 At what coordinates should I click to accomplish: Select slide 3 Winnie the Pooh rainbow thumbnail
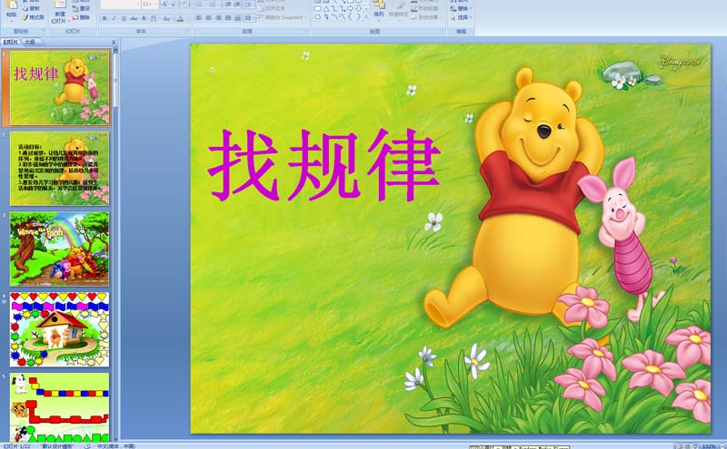coord(60,249)
